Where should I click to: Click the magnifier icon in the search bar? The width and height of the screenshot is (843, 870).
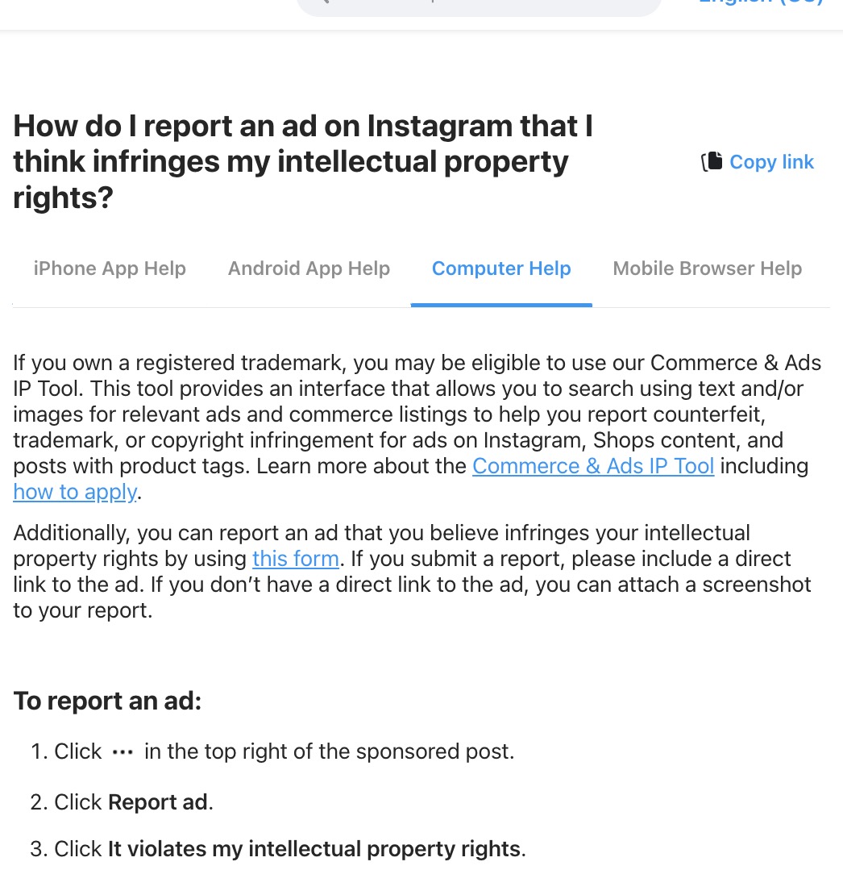(x=325, y=2)
